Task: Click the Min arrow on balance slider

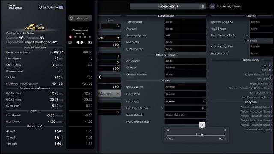Action: point(169,139)
